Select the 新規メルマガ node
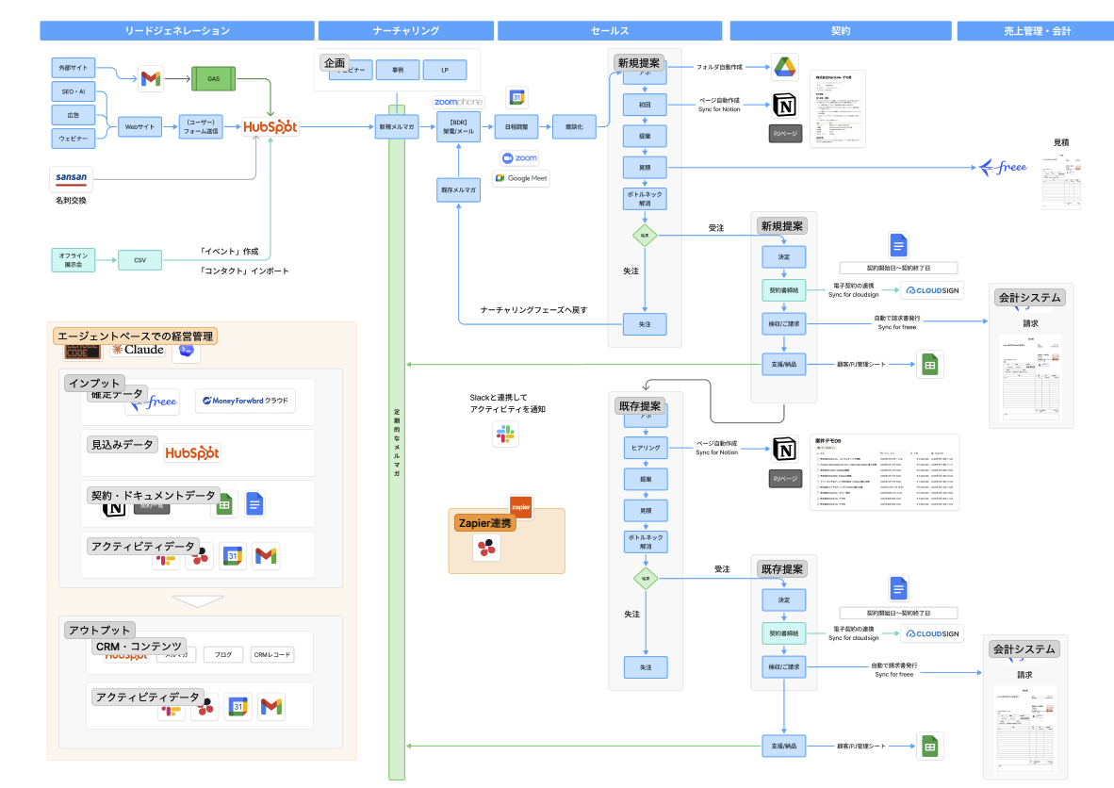 [397, 127]
